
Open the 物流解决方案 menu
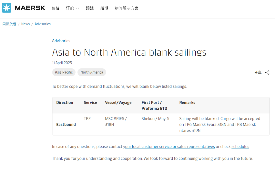click(127, 8)
